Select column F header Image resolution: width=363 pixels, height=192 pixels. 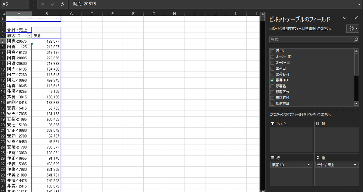pyautogui.click(x=133, y=14)
